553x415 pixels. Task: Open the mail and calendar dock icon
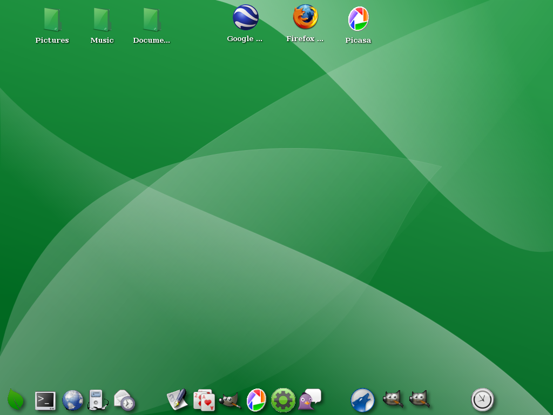point(125,400)
